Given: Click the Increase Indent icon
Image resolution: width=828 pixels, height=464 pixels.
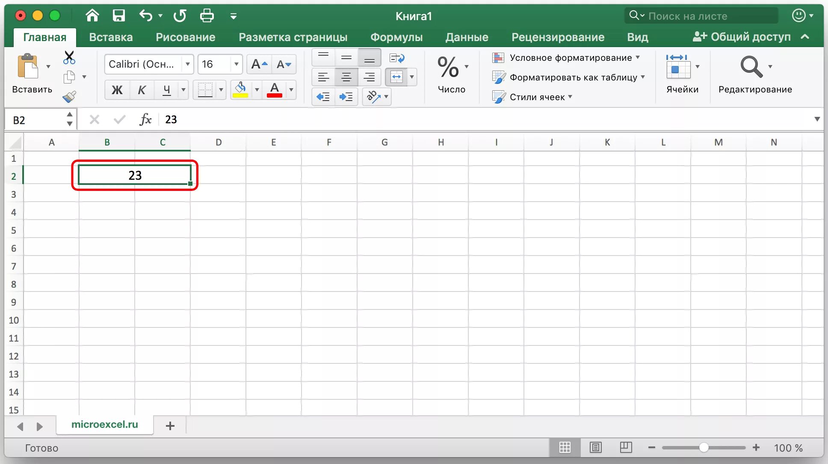Looking at the screenshot, I should (x=346, y=97).
